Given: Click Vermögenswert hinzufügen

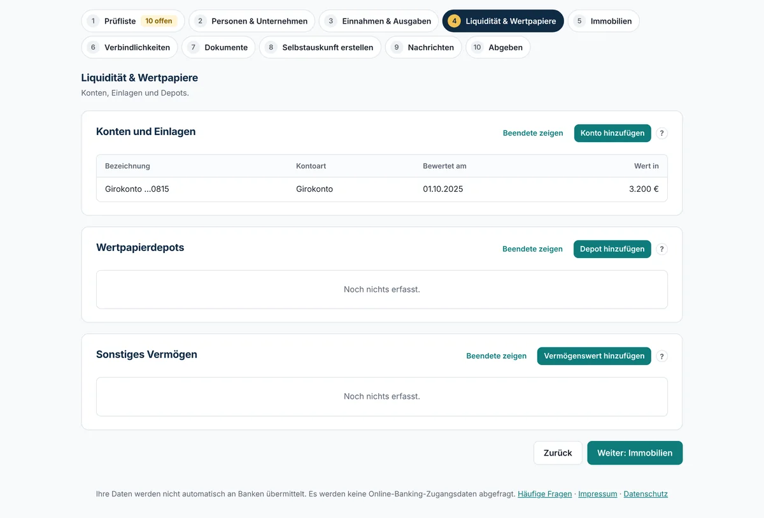Looking at the screenshot, I should pyautogui.click(x=594, y=356).
